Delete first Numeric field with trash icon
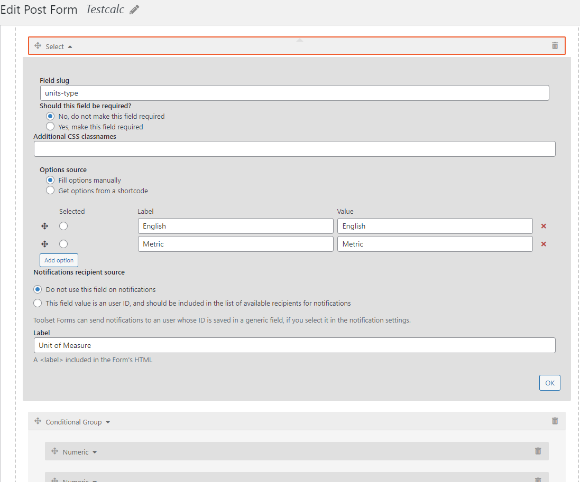The height and width of the screenshot is (482, 580). (x=538, y=451)
